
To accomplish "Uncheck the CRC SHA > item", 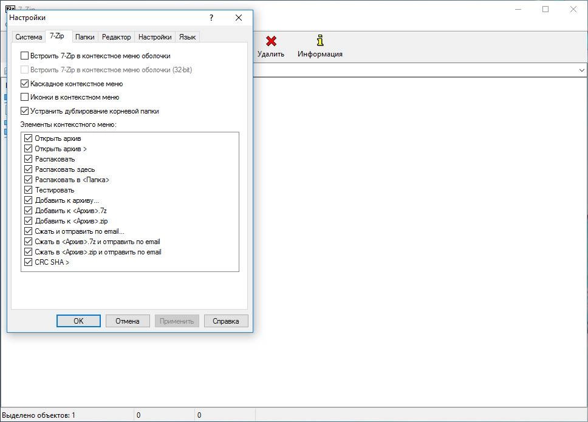I will point(28,262).
